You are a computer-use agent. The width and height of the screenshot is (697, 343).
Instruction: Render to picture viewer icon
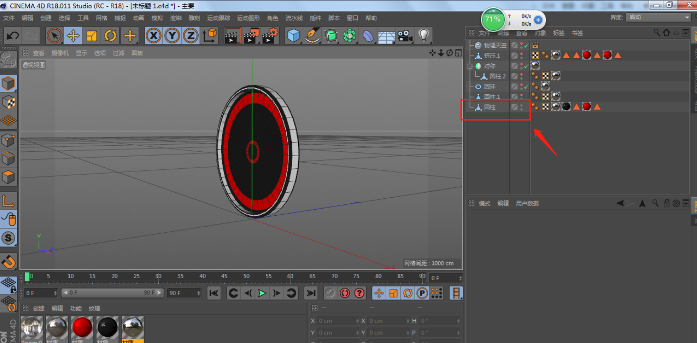pos(251,35)
